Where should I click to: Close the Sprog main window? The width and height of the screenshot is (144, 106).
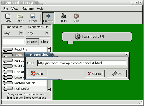(x=141, y=3)
